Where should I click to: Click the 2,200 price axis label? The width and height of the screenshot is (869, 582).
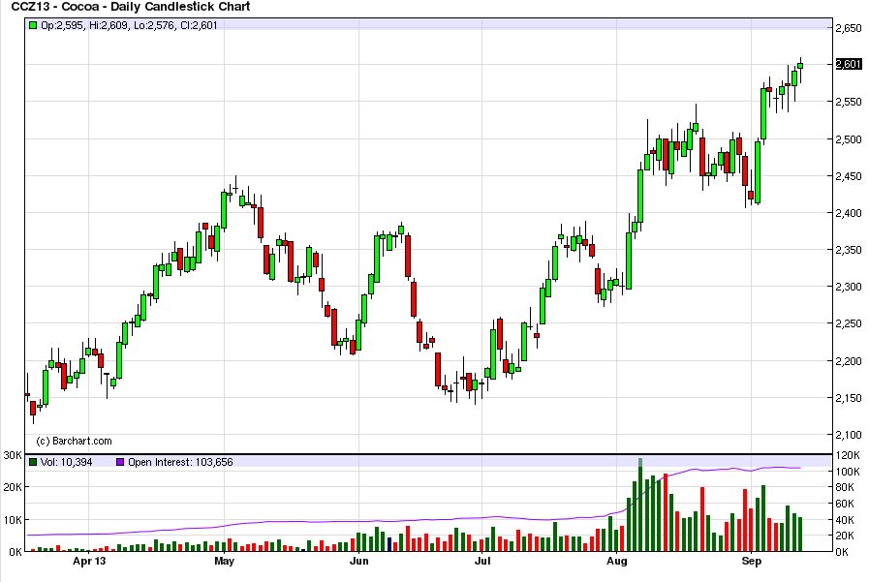[x=849, y=361]
